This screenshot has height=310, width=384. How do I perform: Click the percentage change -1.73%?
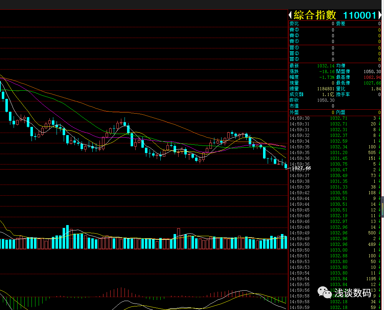pos(327,77)
